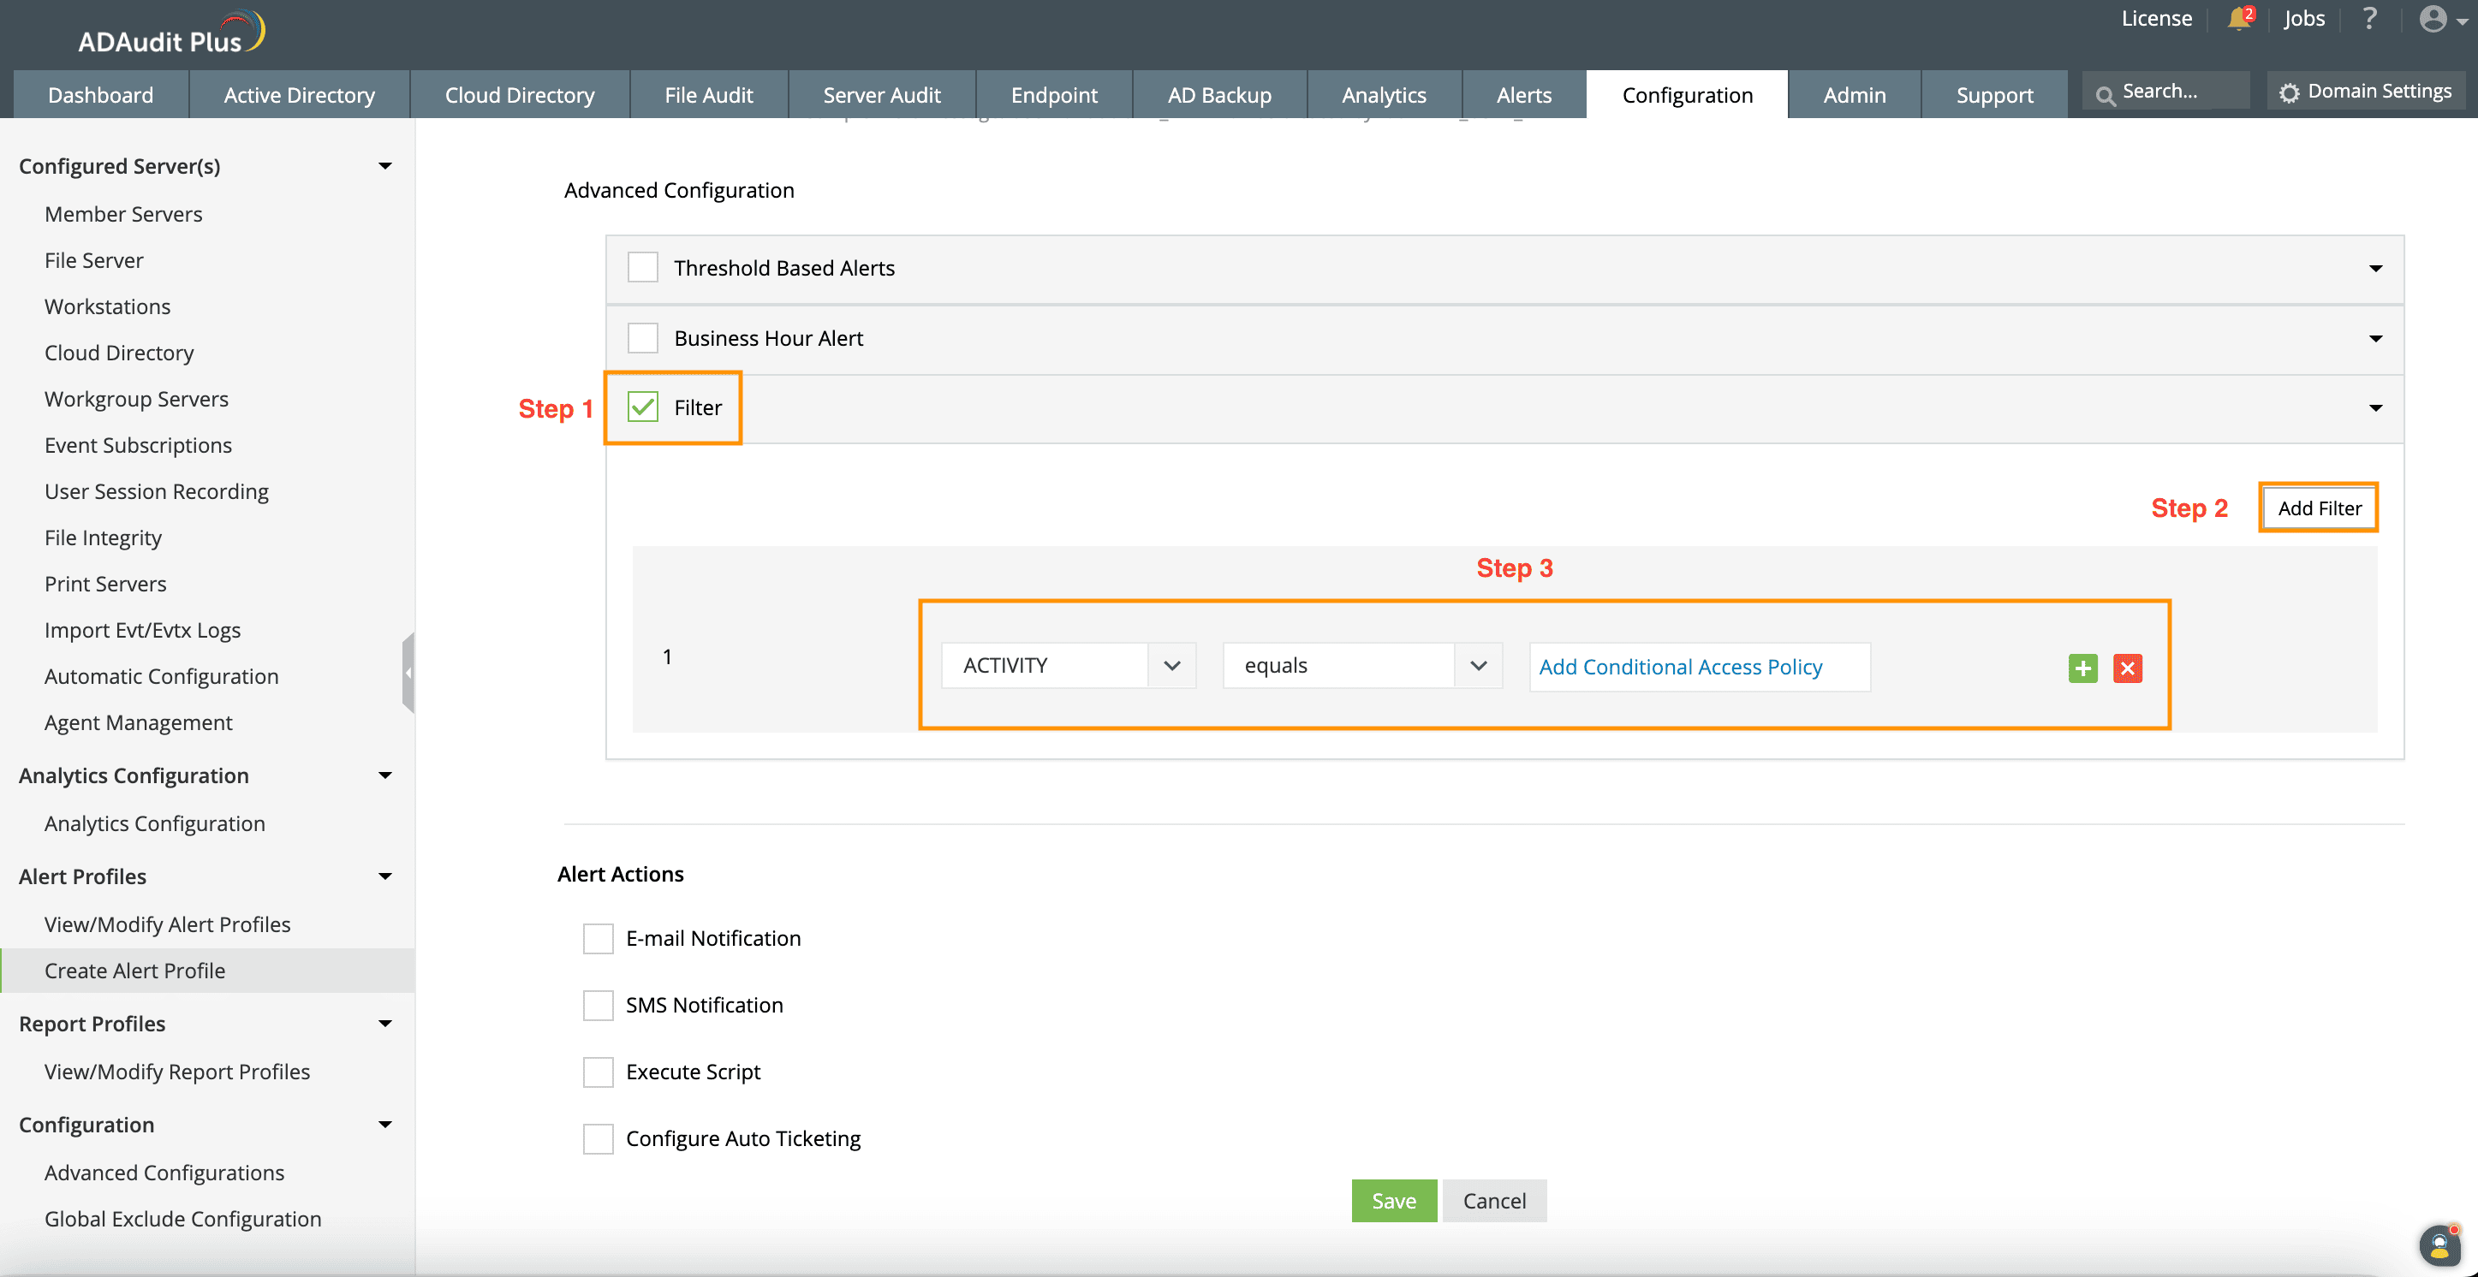Click the green Save button

pos(1393,1200)
